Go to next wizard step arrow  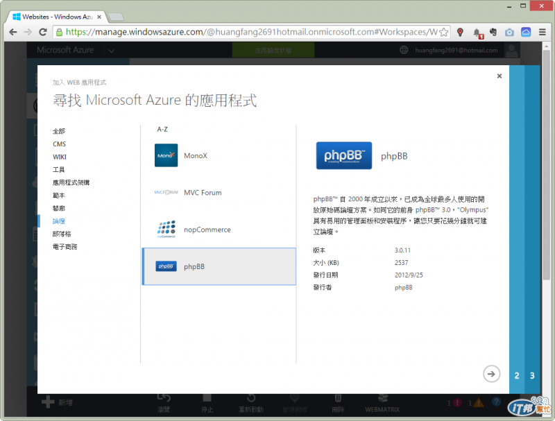point(491,374)
